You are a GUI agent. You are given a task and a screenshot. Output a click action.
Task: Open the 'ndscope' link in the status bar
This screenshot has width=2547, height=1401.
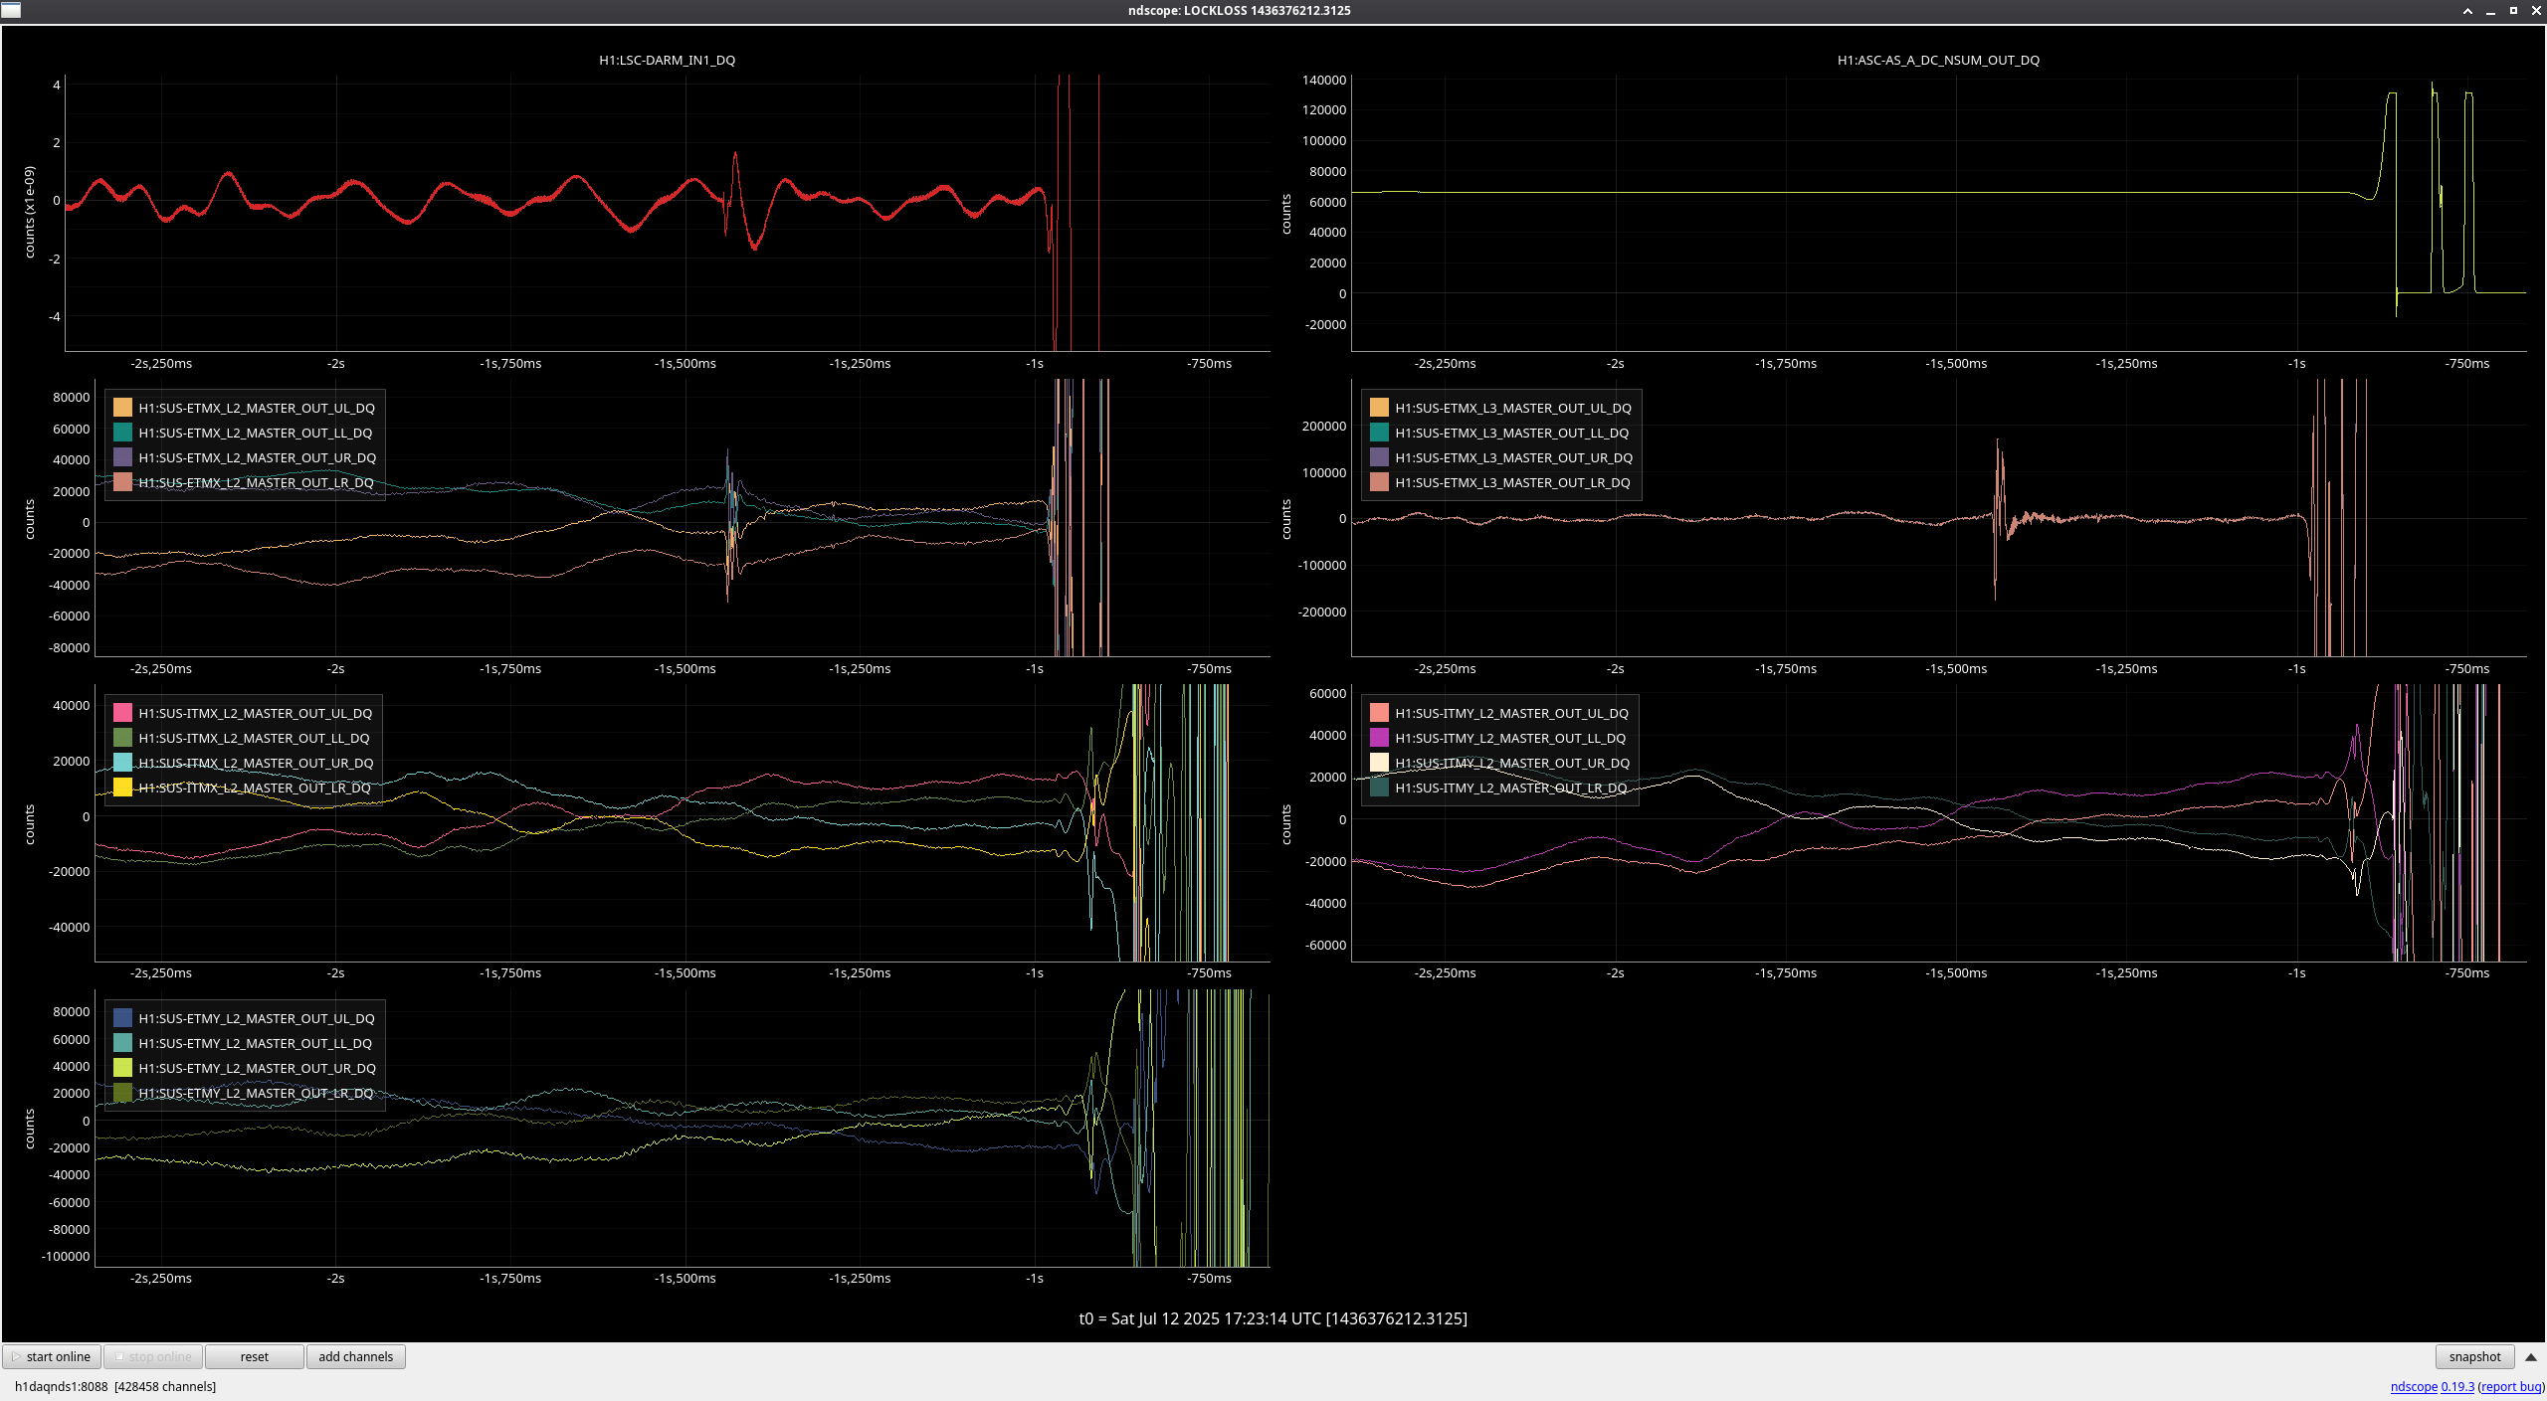point(2414,1386)
